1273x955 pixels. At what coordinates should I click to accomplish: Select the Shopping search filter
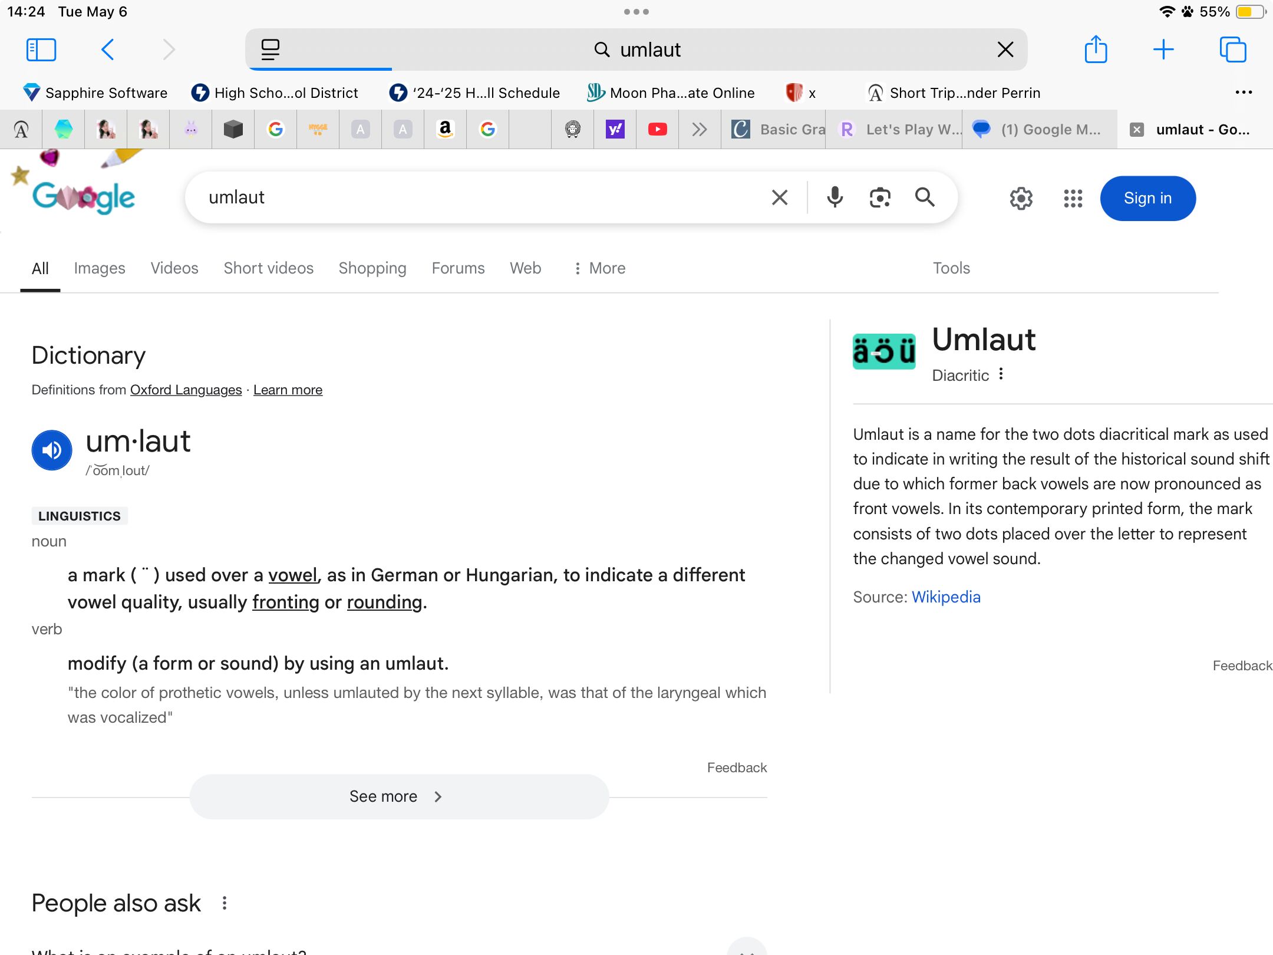[x=372, y=268]
